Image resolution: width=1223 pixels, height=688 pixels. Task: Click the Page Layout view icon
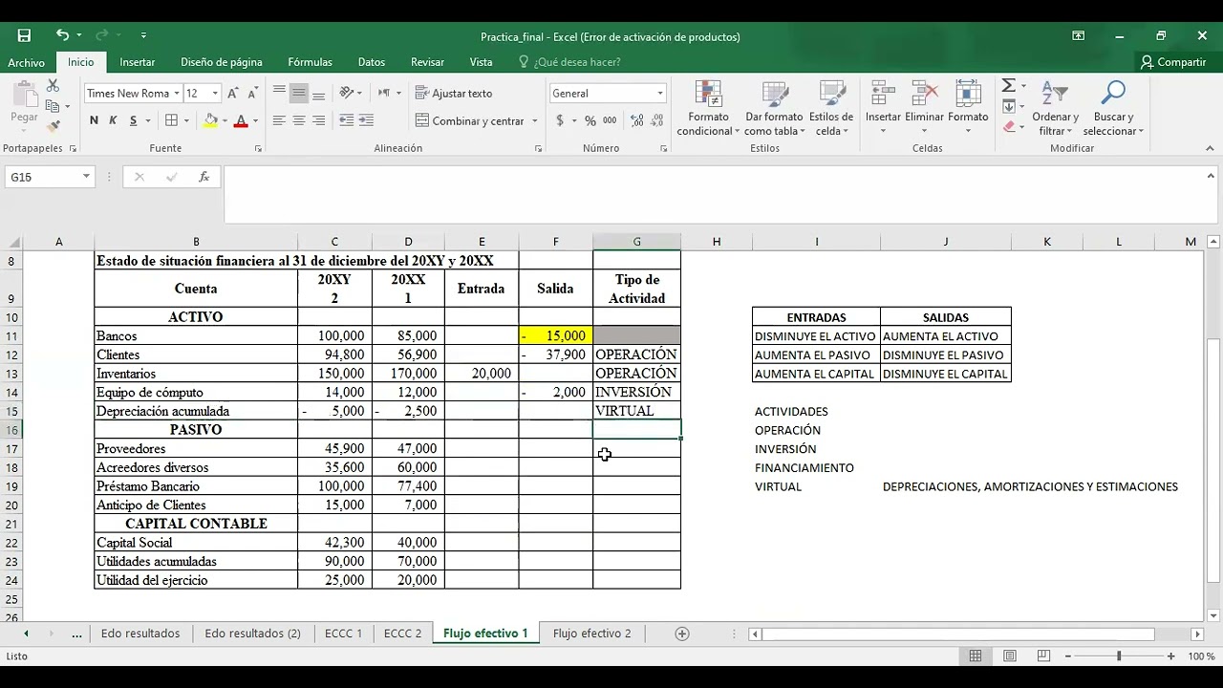pyautogui.click(x=1010, y=656)
